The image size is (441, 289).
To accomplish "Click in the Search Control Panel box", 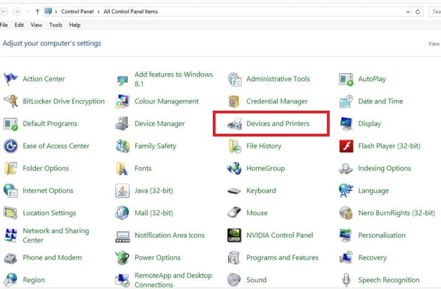I will point(435,12).
